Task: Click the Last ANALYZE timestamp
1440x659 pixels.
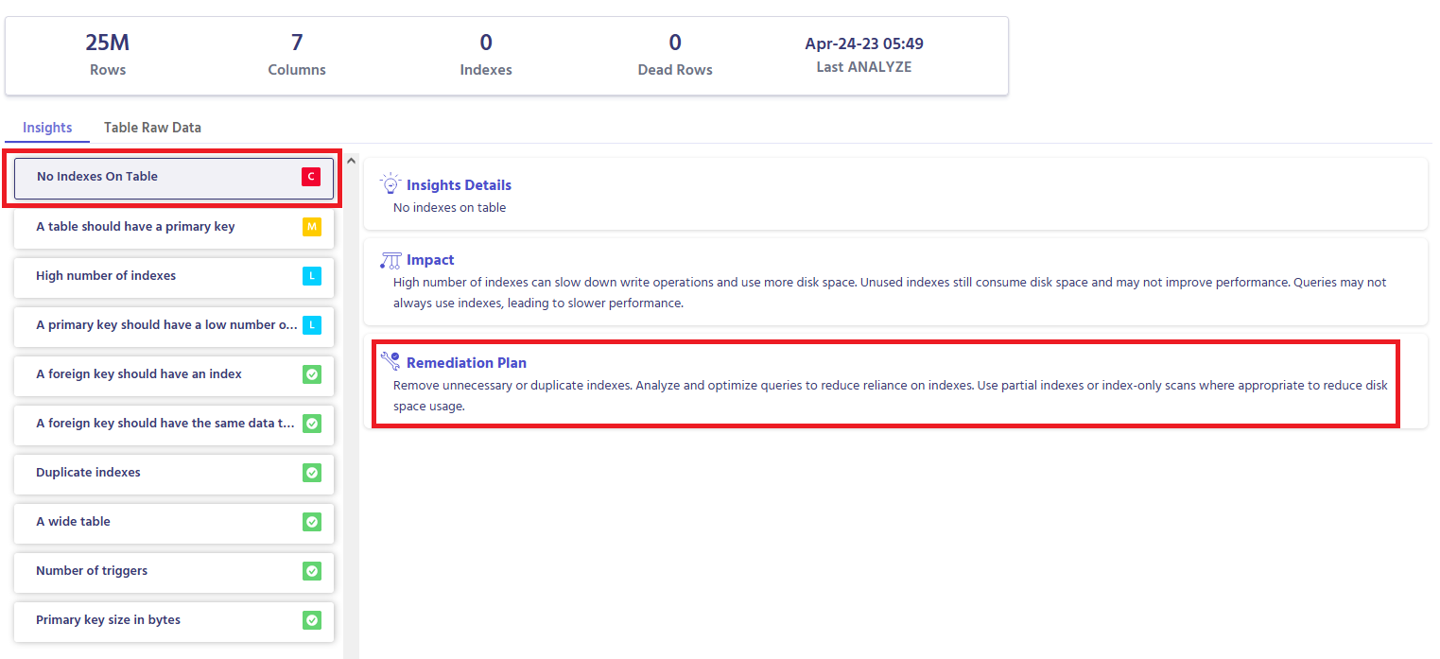Action: 864,44
